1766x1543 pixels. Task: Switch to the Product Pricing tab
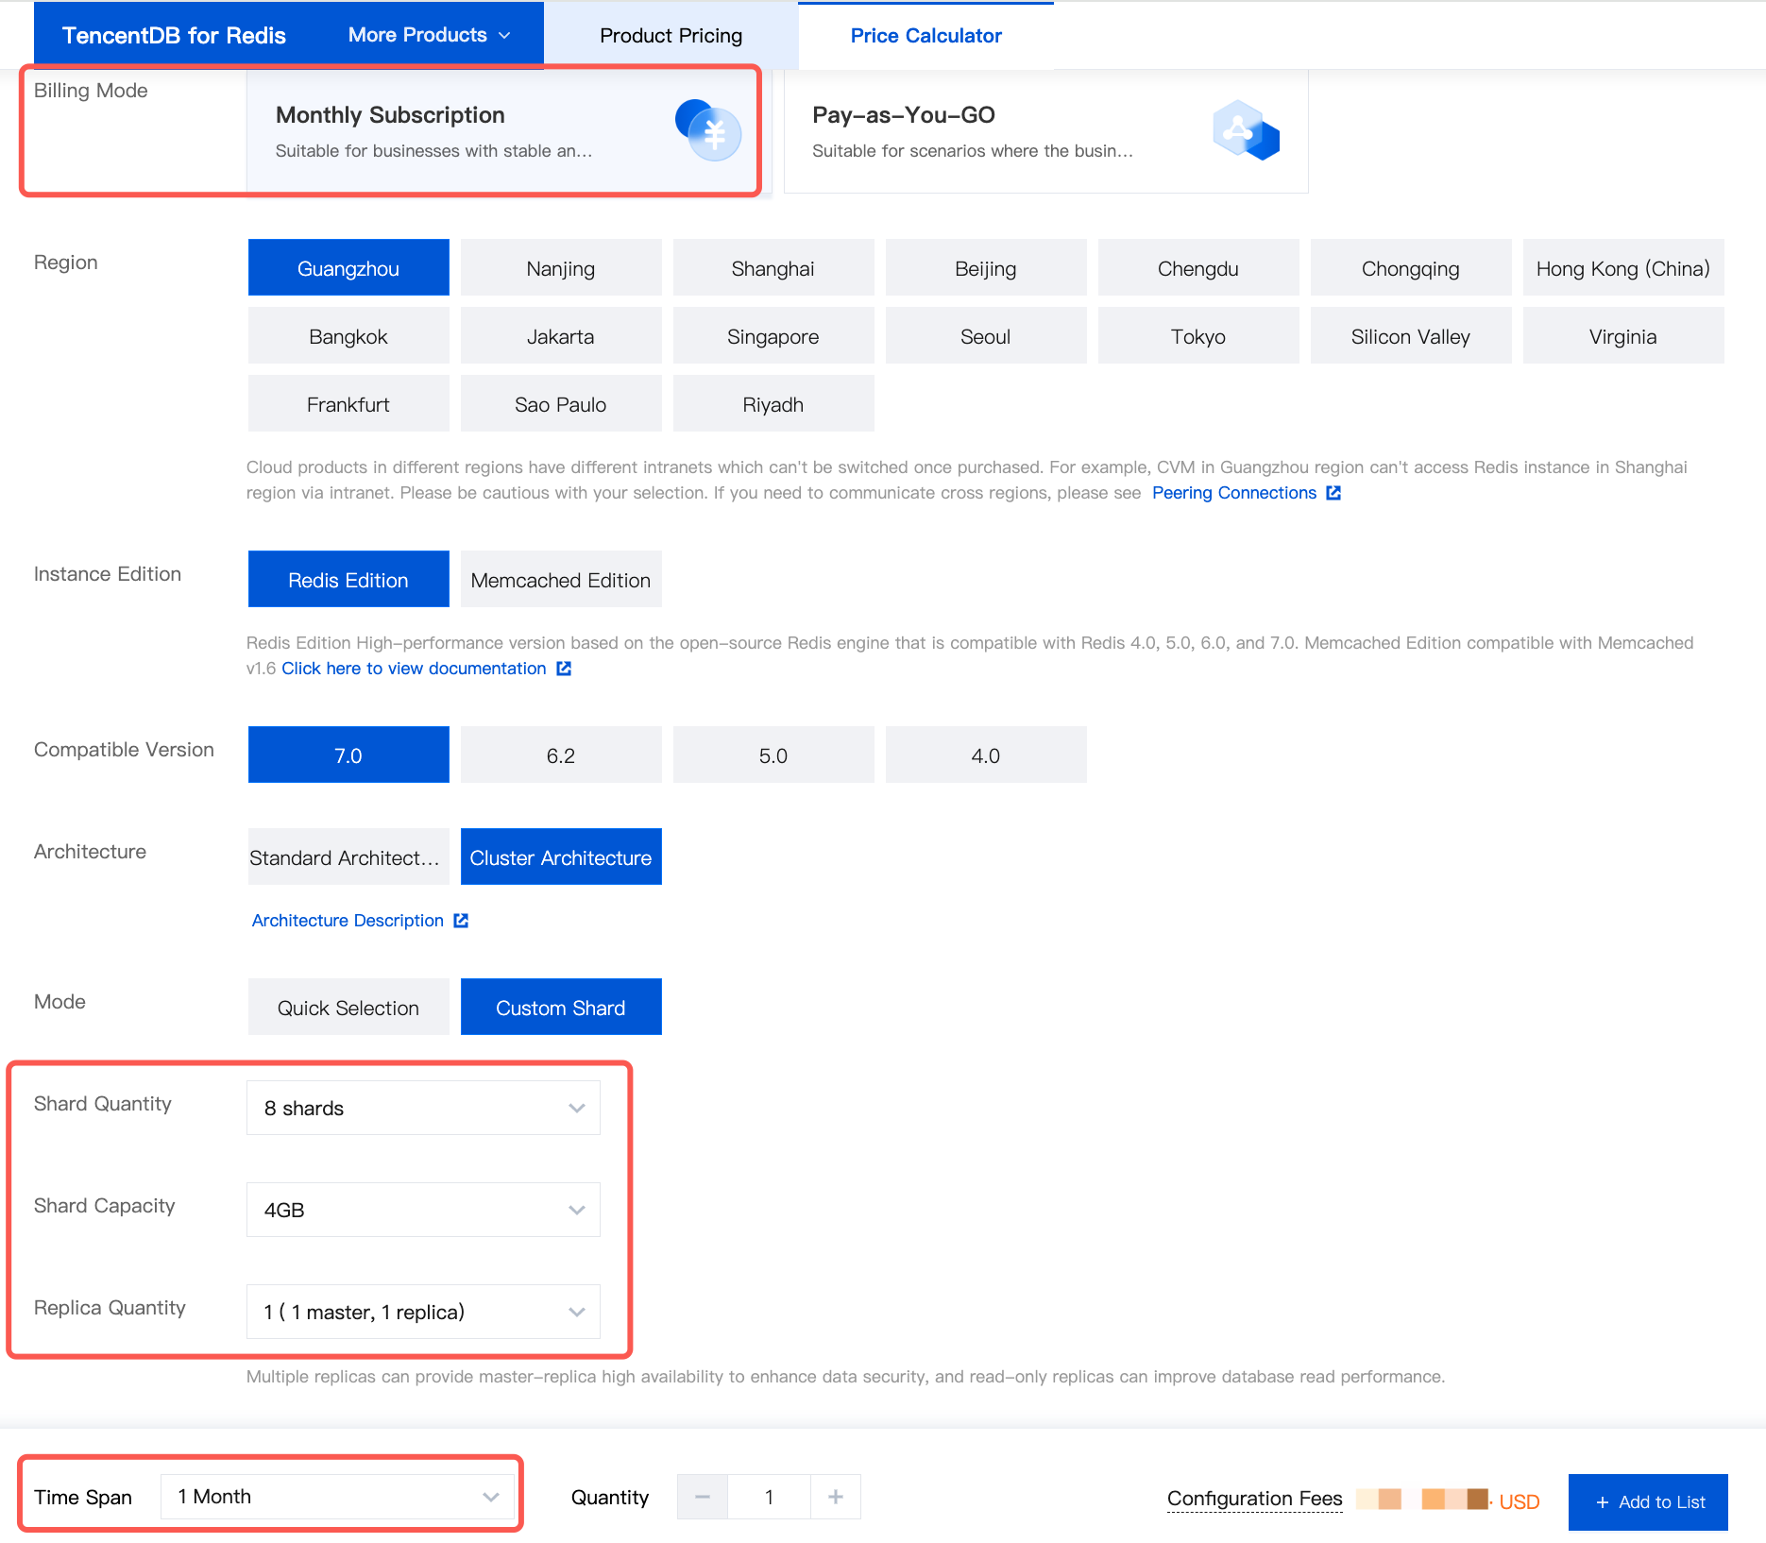point(671,36)
